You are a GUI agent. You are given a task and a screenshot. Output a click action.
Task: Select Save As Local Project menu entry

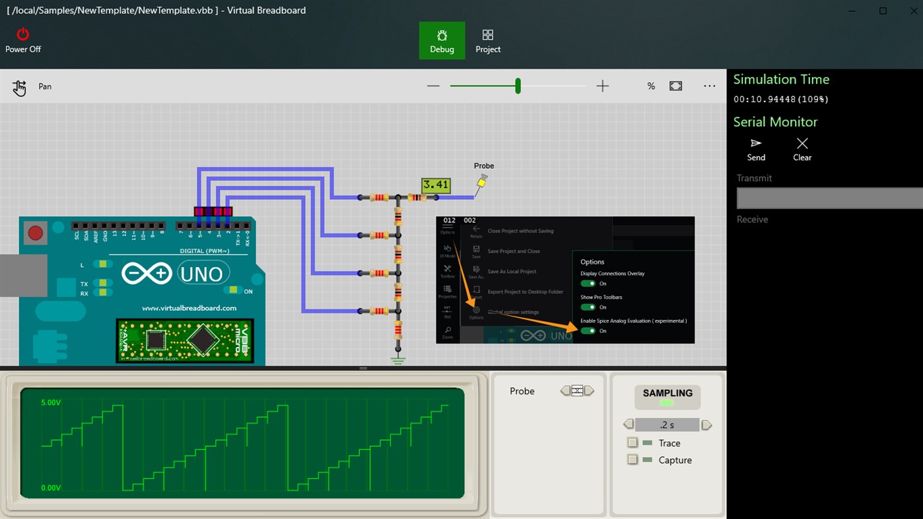514,271
